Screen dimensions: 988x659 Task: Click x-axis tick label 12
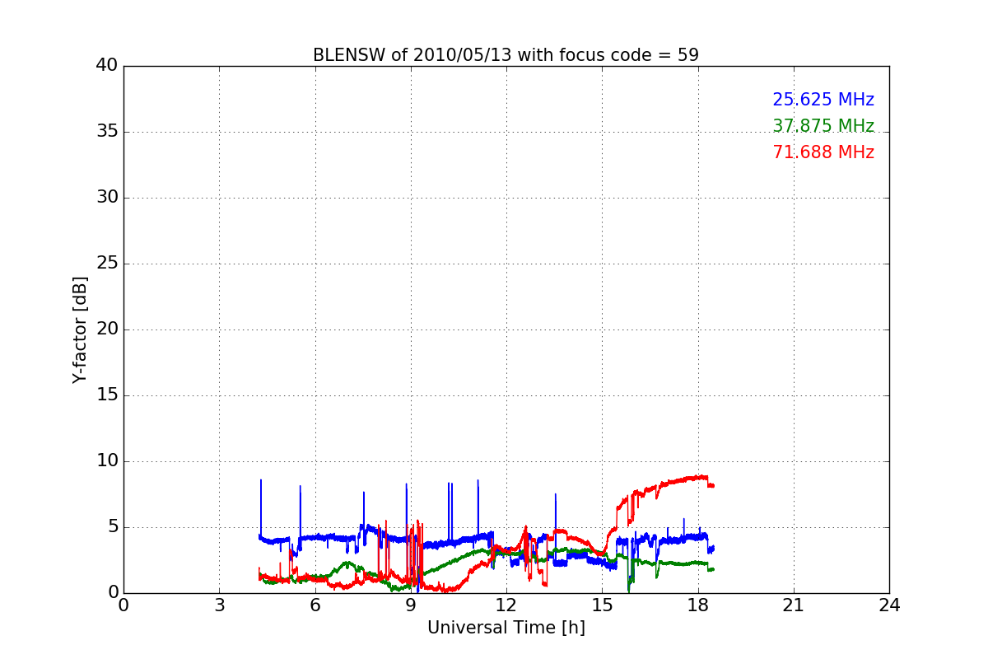(x=506, y=605)
